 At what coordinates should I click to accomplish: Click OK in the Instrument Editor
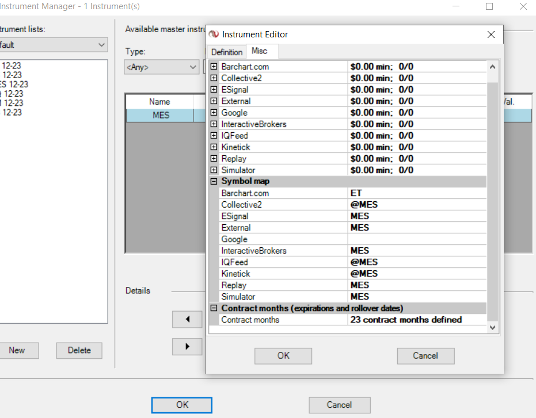pyautogui.click(x=283, y=356)
